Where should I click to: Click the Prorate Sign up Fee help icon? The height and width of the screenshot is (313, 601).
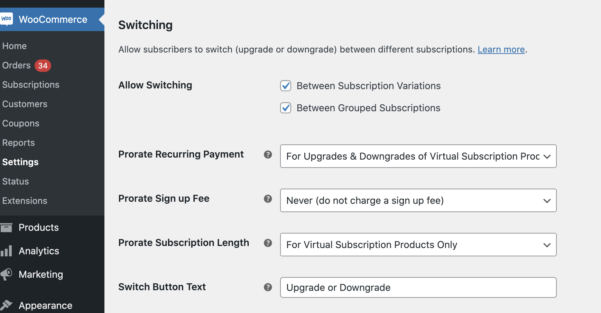point(268,199)
